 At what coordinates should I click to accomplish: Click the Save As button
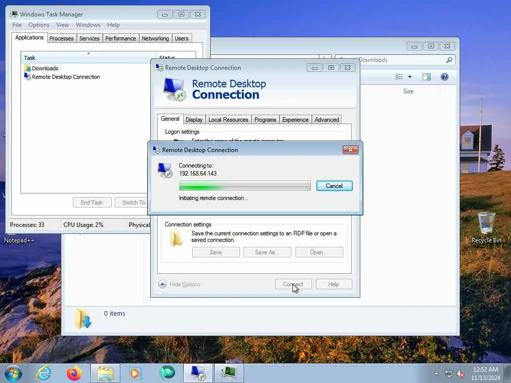point(267,252)
